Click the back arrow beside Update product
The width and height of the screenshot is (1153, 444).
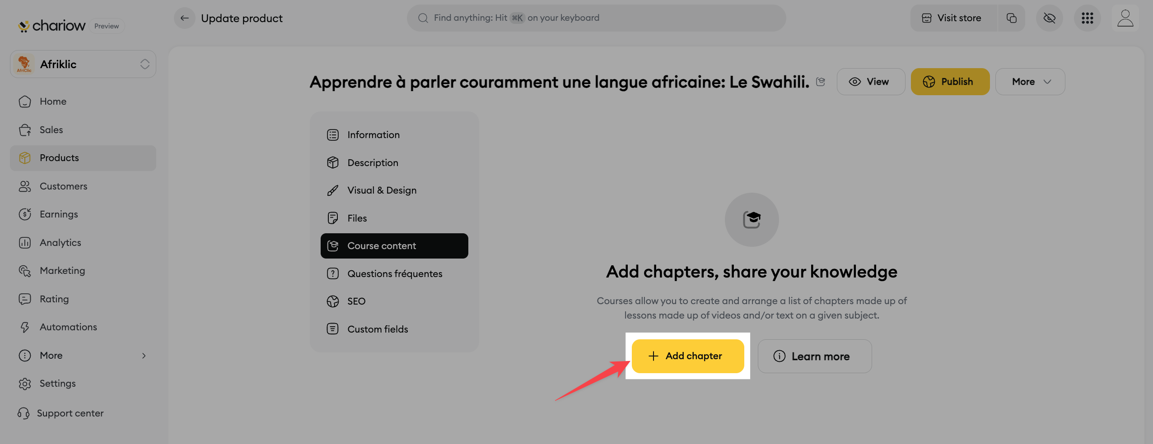click(x=184, y=18)
